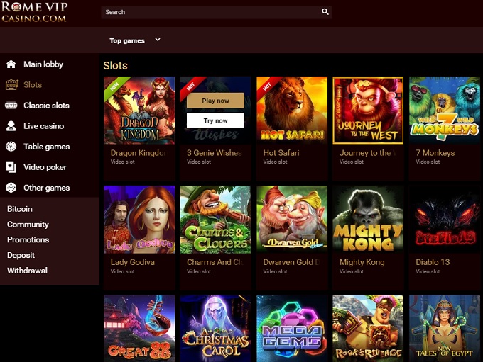The image size is (483, 362).
Task: Click the 'Lady Godiva' title text
Action: (132, 262)
